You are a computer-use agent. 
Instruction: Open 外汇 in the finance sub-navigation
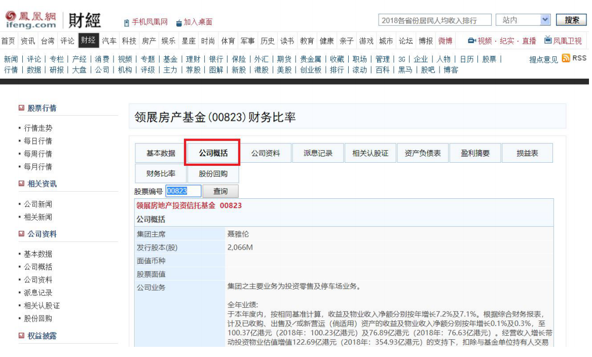(x=261, y=59)
